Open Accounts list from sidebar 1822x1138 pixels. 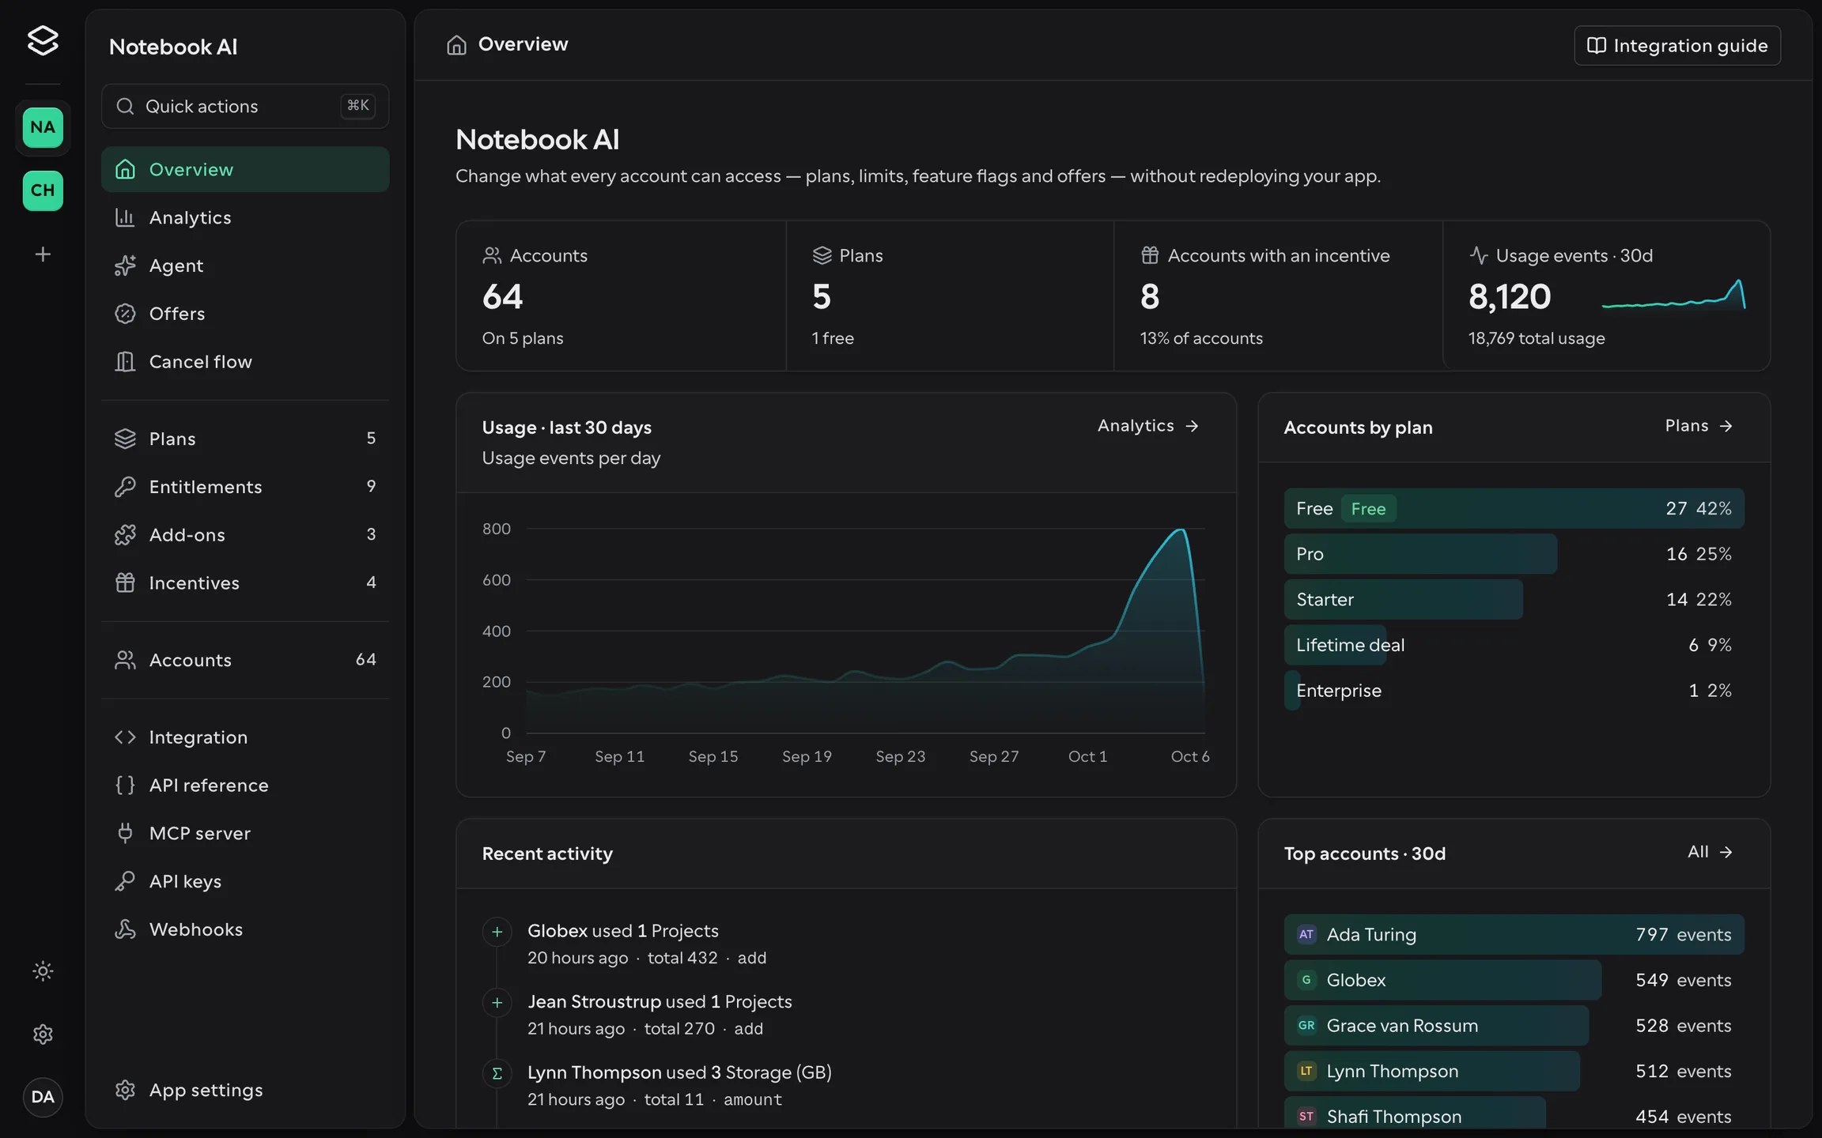pyautogui.click(x=245, y=660)
